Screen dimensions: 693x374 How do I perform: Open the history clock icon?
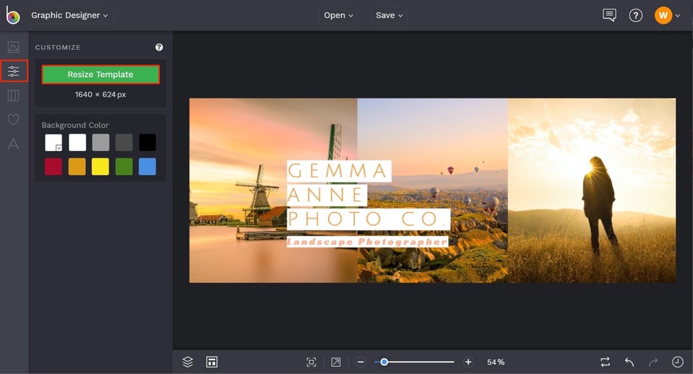pos(678,362)
